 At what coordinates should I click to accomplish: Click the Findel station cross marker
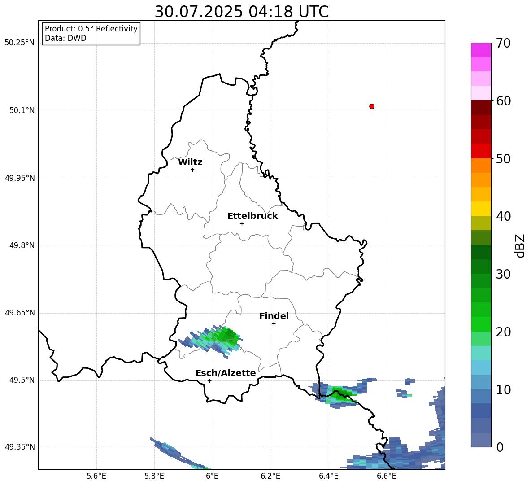274,324
